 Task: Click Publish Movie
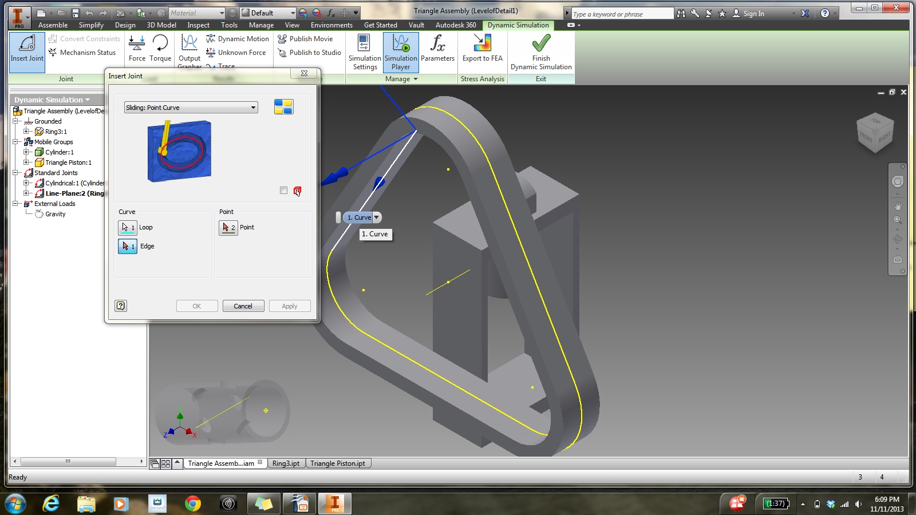point(305,39)
